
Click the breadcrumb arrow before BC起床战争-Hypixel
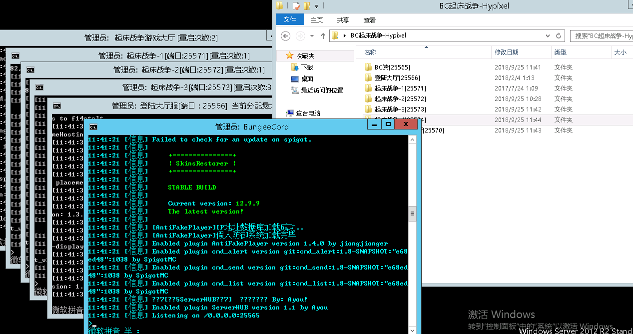pyautogui.click(x=345, y=35)
